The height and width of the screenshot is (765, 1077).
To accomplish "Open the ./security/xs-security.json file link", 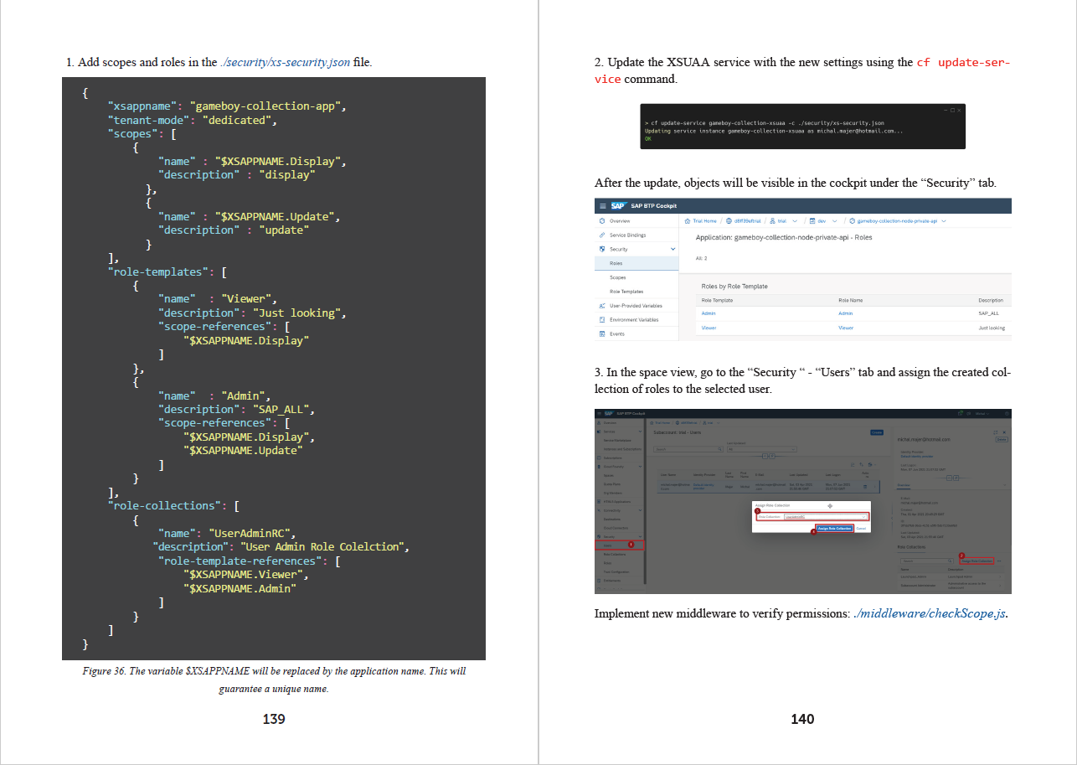I will (285, 62).
